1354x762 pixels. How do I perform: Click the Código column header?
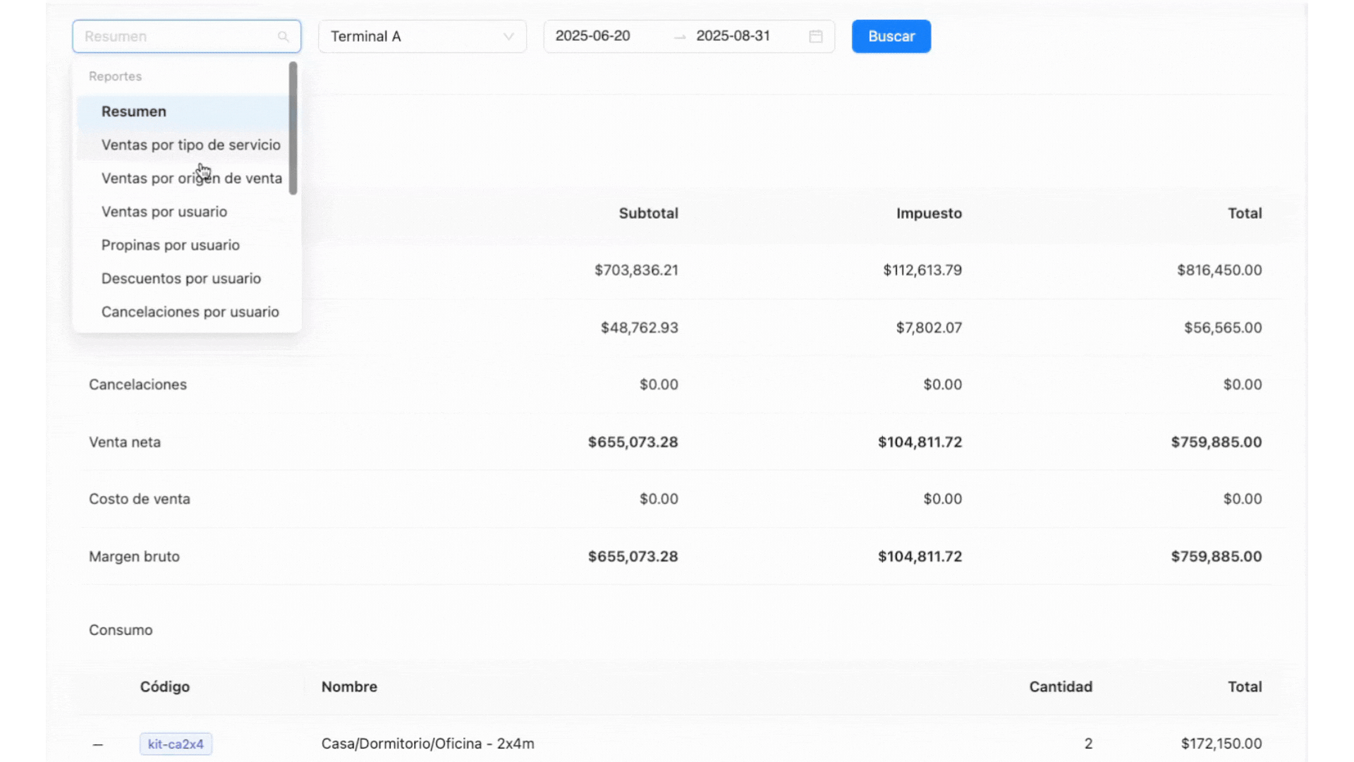(164, 687)
